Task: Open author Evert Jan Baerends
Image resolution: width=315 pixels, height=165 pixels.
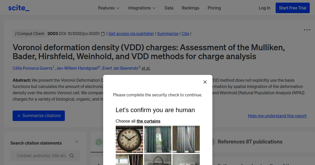Action: tap(120, 68)
